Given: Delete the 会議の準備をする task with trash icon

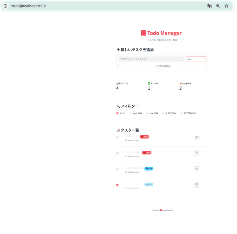Looking at the screenshot, I should [x=197, y=169].
